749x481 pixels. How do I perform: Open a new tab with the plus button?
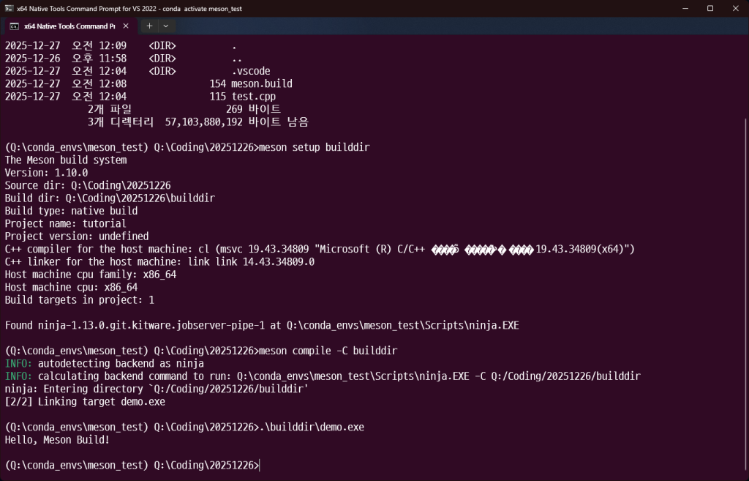(148, 26)
